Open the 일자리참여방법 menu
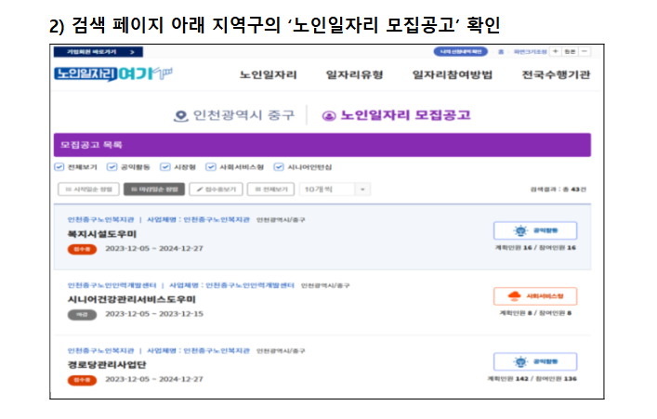This screenshot has height=419, width=657. pyautogui.click(x=453, y=74)
